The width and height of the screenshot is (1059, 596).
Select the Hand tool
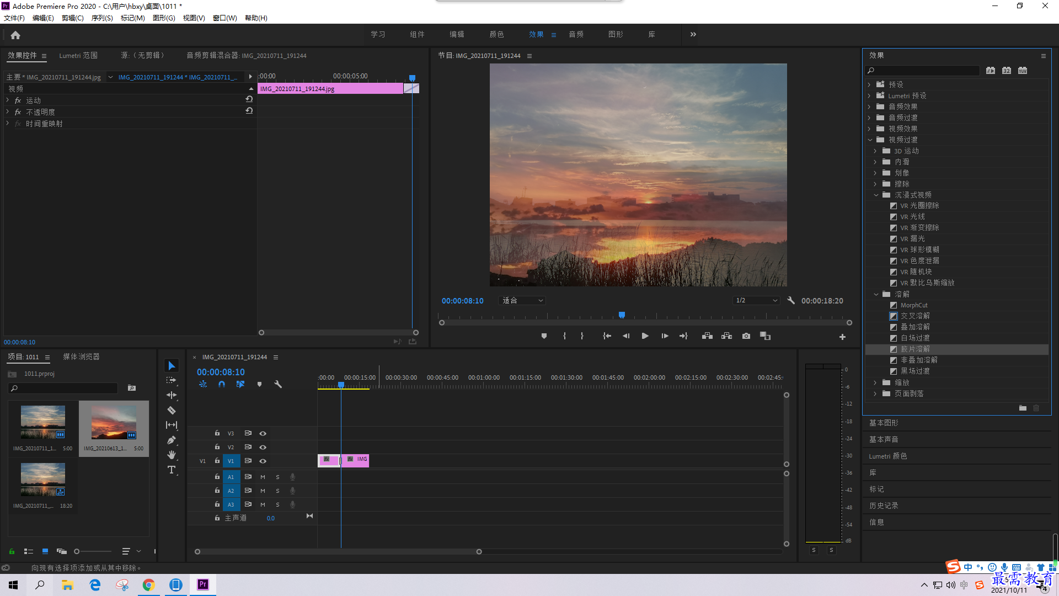point(172,455)
